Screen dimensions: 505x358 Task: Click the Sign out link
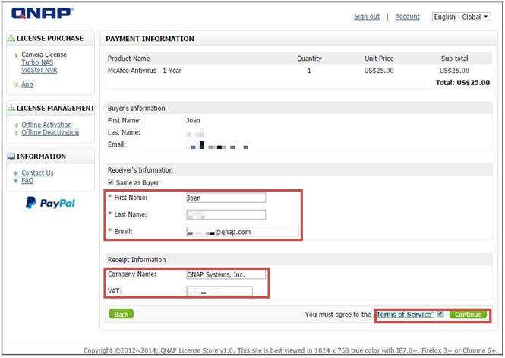367,17
